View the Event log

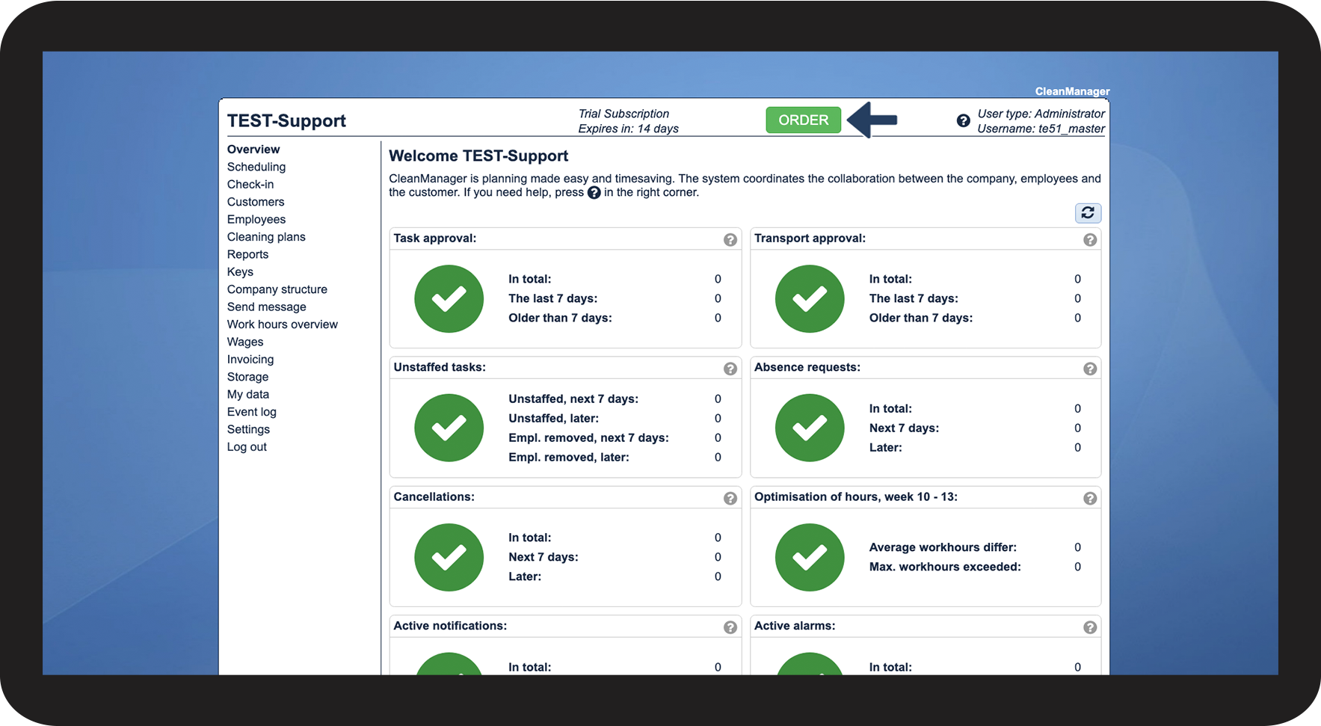(x=252, y=412)
